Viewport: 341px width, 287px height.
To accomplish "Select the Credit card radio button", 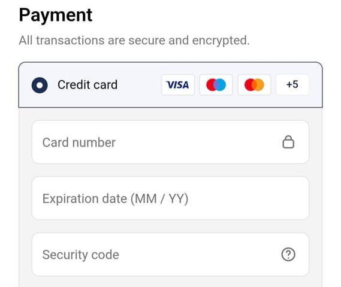I will point(40,85).
